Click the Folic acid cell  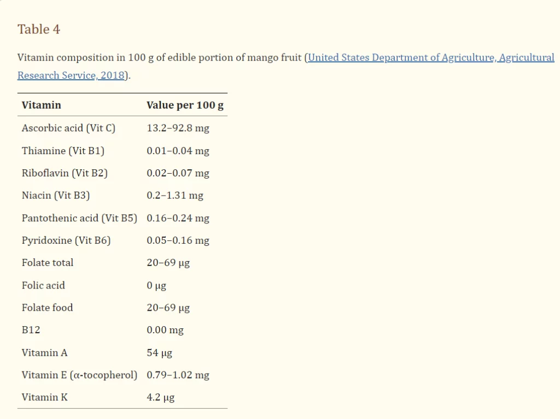43,285
